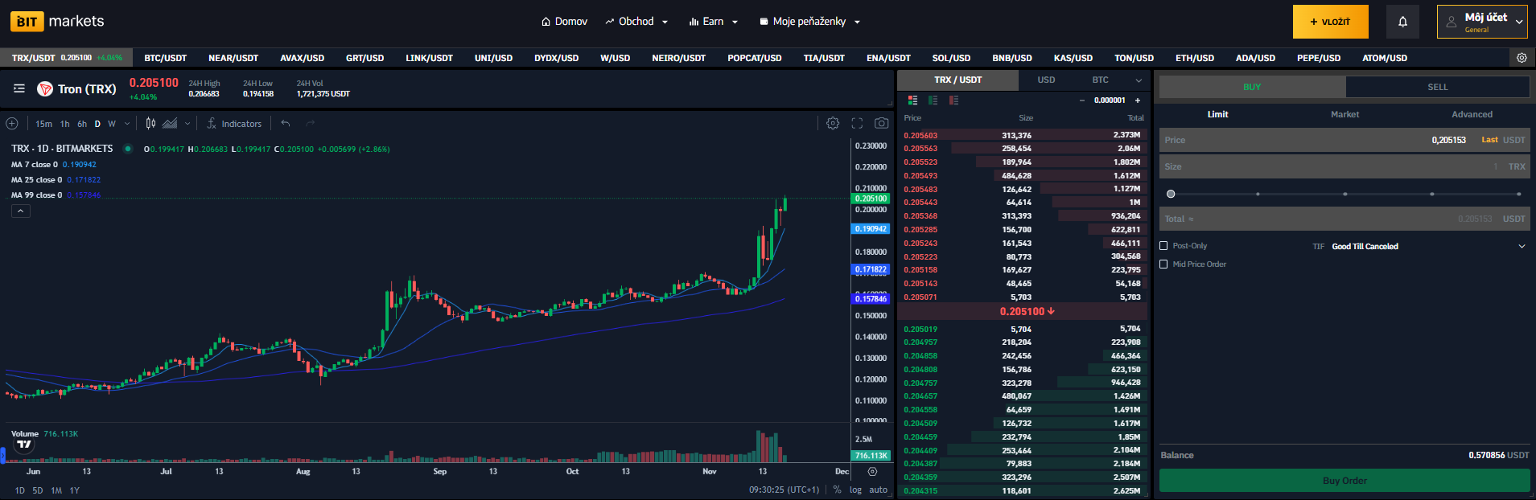Click the order size slider handle
The width and height of the screenshot is (1536, 500).
point(1171,194)
